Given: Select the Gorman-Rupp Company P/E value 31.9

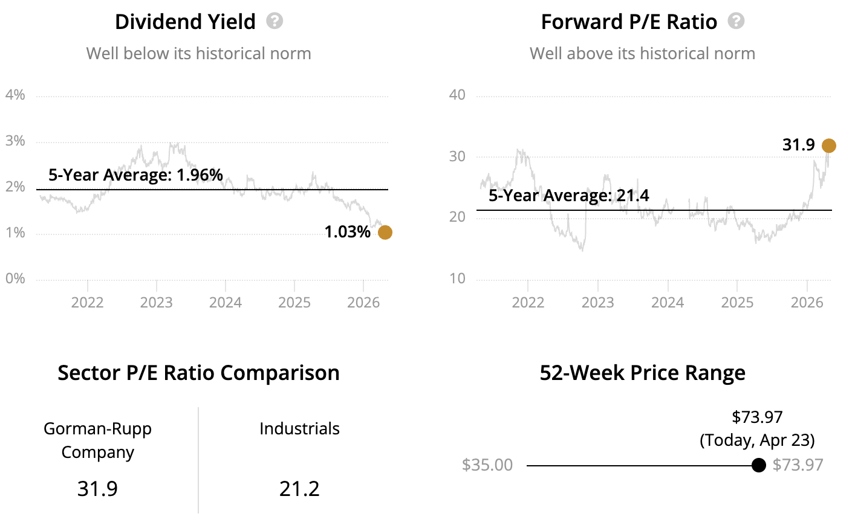Looking at the screenshot, I should [x=97, y=488].
